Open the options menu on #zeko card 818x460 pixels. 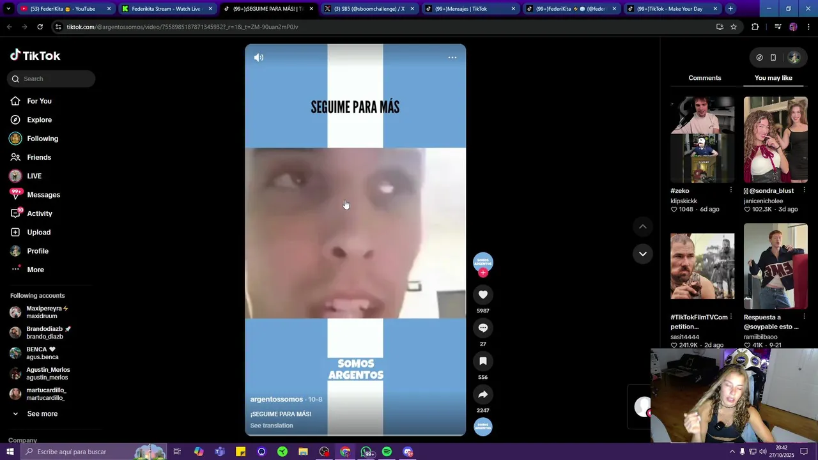(x=731, y=190)
